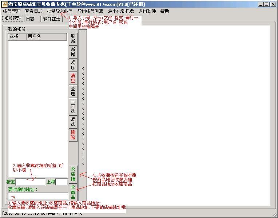This screenshot has width=278, height=218.
Task: Open the 帐号管理 menu
Action: pyautogui.click(x=12, y=11)
